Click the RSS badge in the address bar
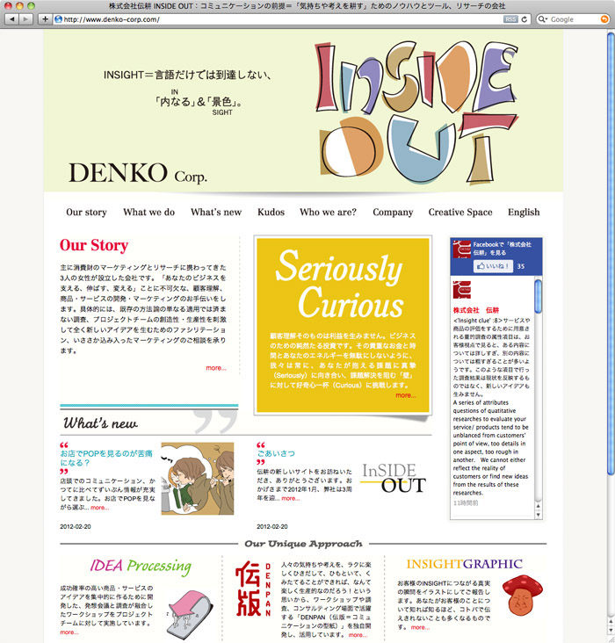This screenshot has height=643, width=615. click(x=510, y=19)
